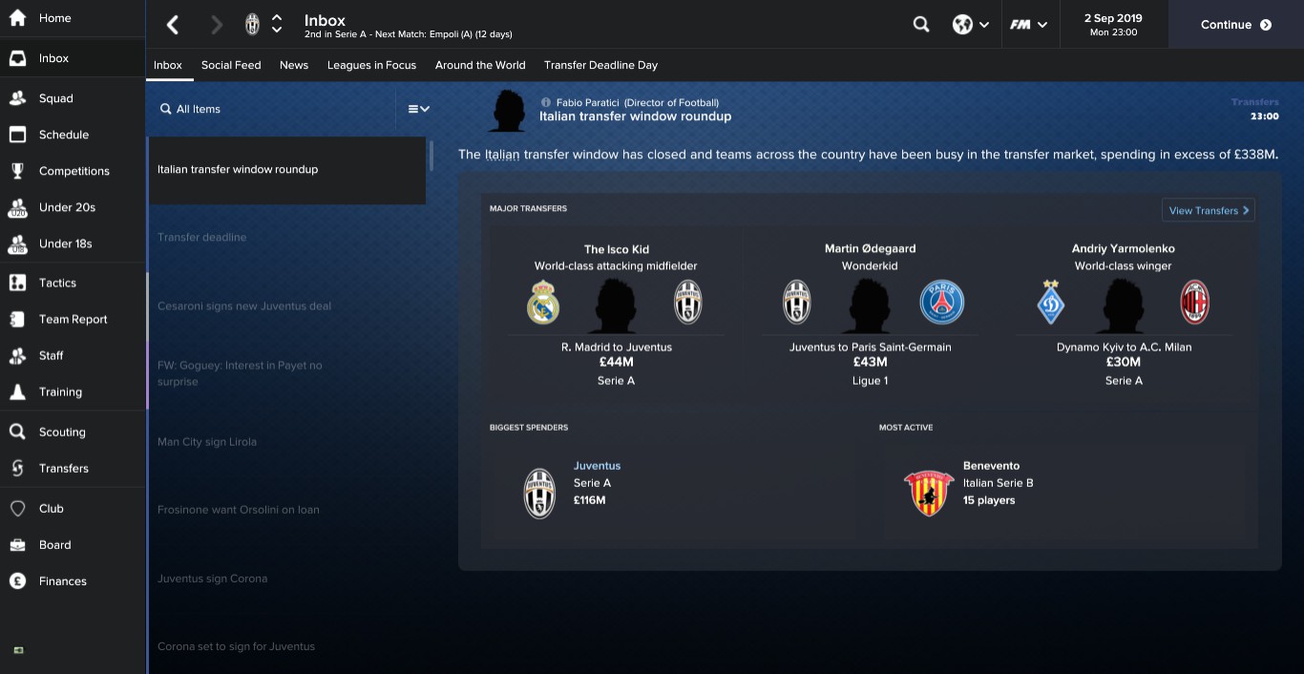The height and width of the screenshot is (674, 1304).
Task: Click the back navigation arrow
Action: pyautogui.click(x=172, y=25)
